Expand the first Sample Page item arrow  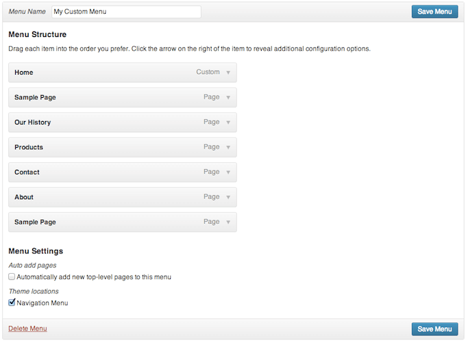click(x=228, y=97)
